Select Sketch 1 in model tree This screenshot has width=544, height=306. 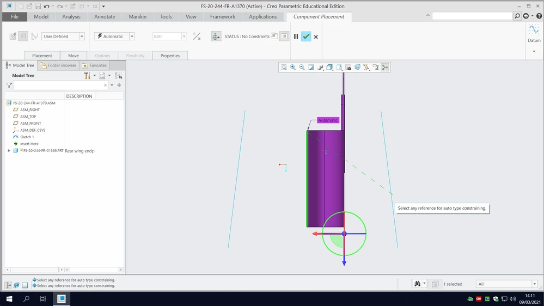27,137
